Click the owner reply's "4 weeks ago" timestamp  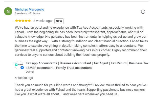pyautogui.click(x=24, y=78)
